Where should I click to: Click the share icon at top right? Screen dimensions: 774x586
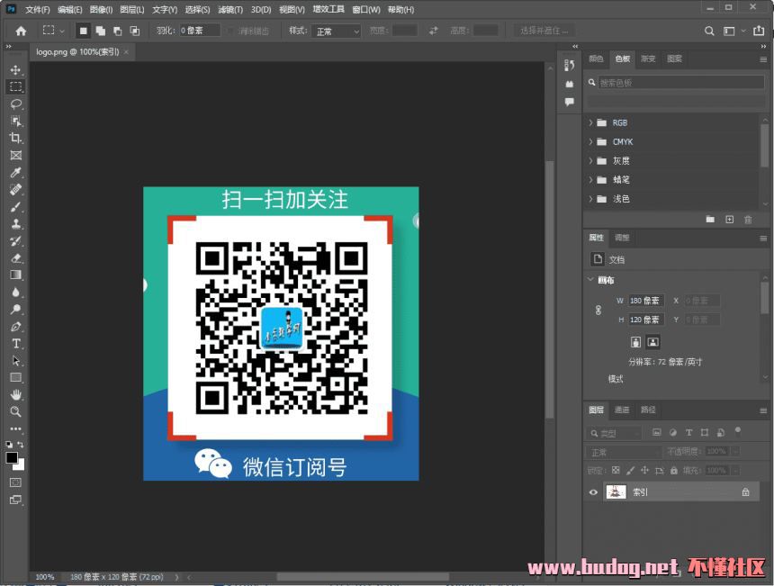[x=759, y=31]
